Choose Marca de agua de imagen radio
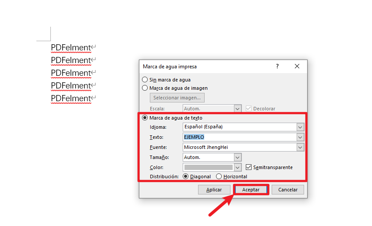This screenshot has width=372, height=226. pos(145,88)
